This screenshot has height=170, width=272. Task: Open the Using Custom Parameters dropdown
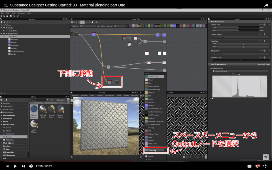tap(120, 26)
